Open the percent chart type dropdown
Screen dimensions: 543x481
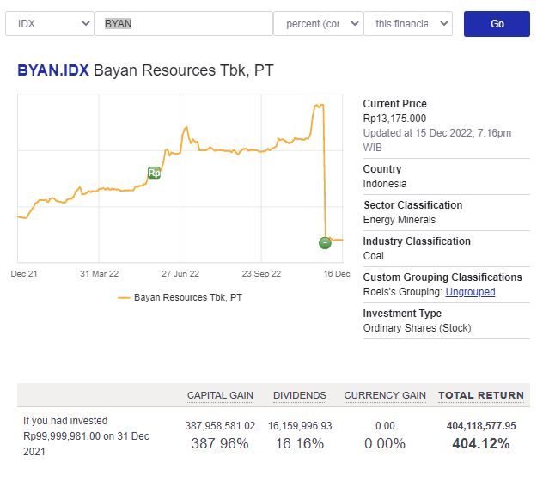click(318, 24)
